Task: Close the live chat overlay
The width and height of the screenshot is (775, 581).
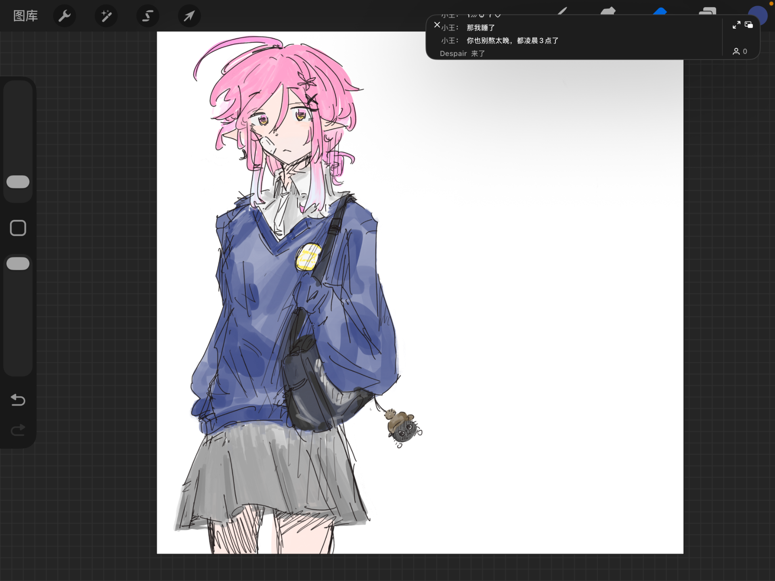Action: (437, 25)
